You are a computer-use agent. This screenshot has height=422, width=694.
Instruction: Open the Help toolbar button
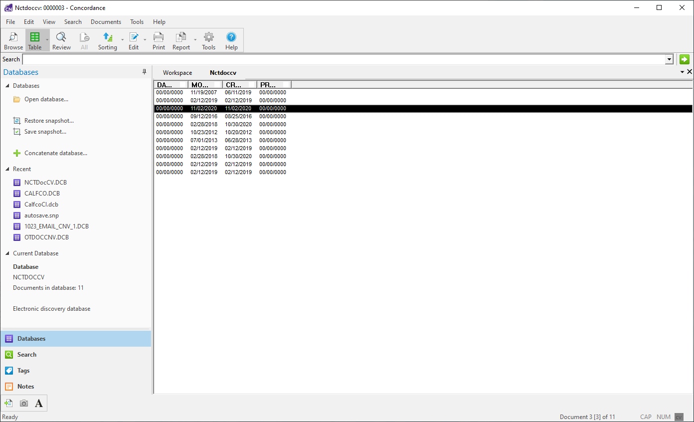coord(231,40)
